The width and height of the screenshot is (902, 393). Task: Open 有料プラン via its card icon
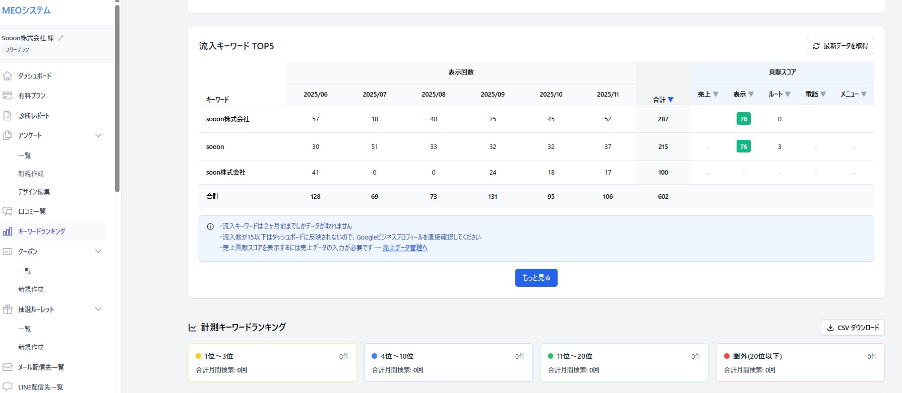click(x=8, y=96)
